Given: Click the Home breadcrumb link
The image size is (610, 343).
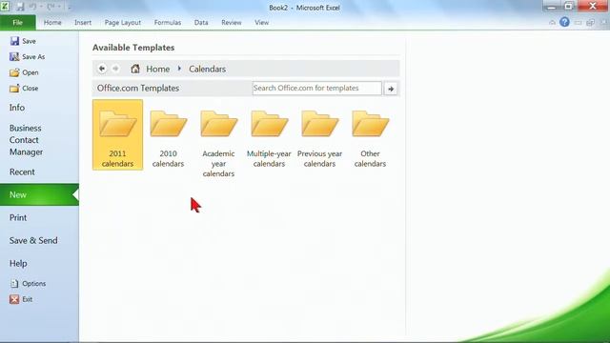Looking at the screenshot, I should click(158, 69).
